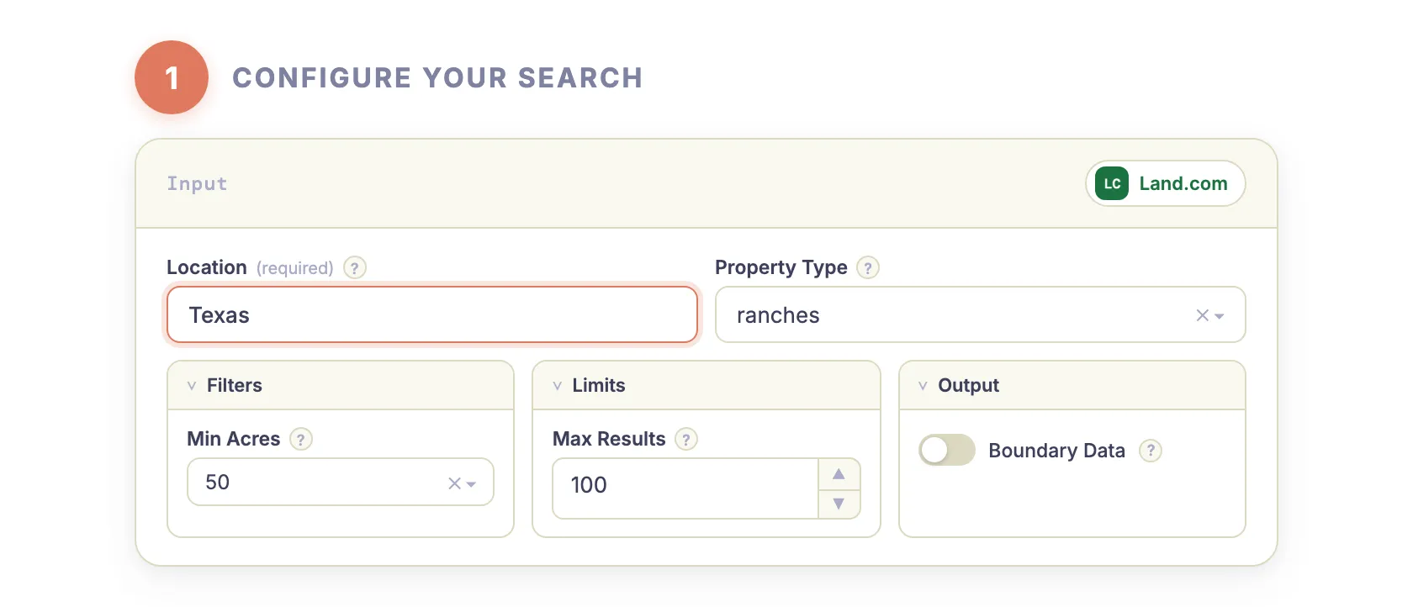Clear the ranches Property Type value
1413x607 pixels.
[x=1200, y=315]
